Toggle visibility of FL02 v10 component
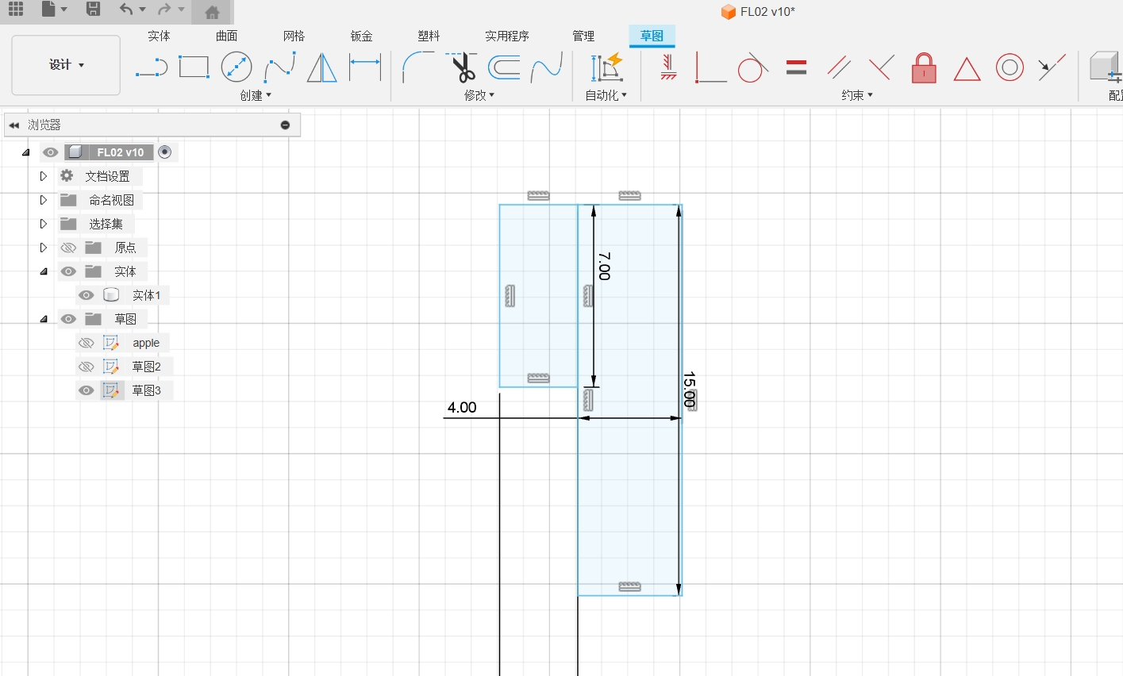 (x=51, y=152)
